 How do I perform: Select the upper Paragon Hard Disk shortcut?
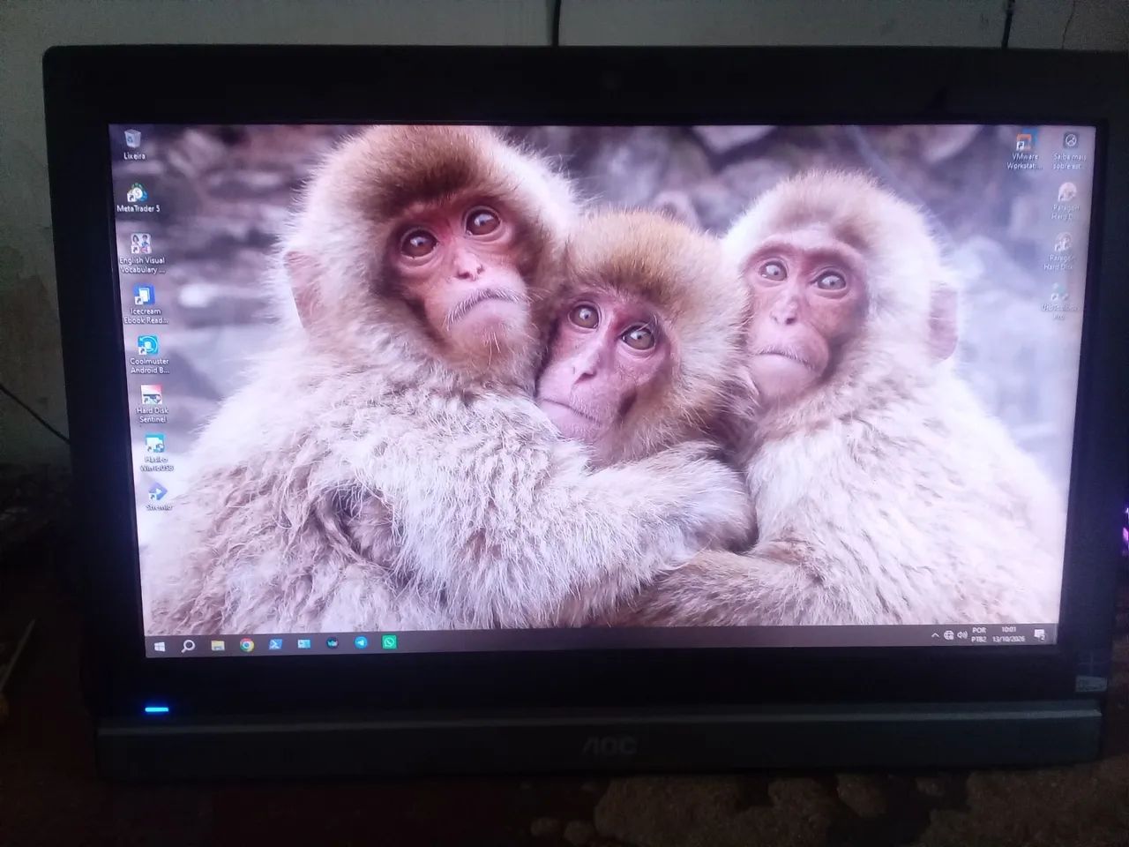tap(1065, 201)
